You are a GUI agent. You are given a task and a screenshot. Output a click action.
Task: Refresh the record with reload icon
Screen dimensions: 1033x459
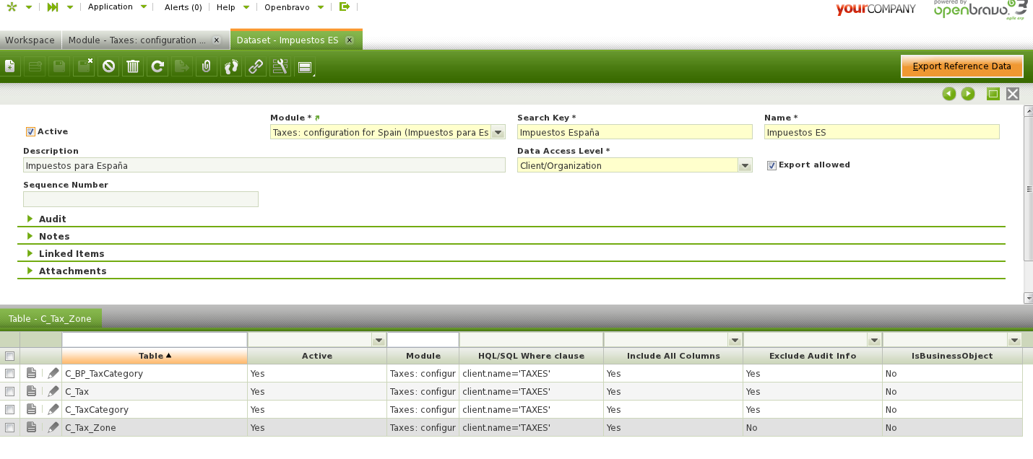157,67
